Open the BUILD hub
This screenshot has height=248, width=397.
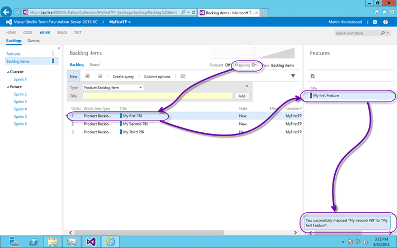pos(62,33)
